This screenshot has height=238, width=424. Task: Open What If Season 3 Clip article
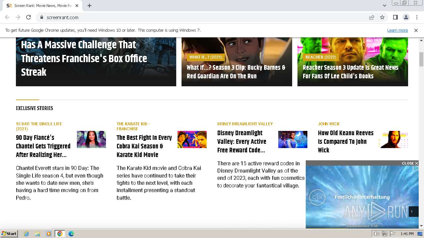click(x=236, y=72)
